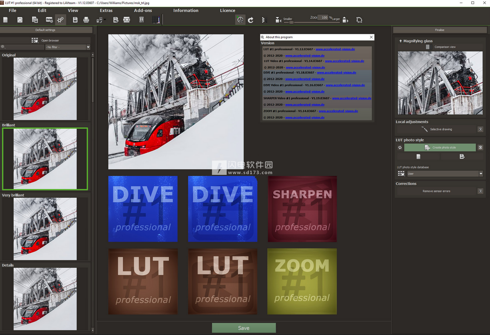This screenshot has width=490, height=335.
Task: Click the histogram toolbar icon
Action: pyautogui.click(x=156, y=20)
